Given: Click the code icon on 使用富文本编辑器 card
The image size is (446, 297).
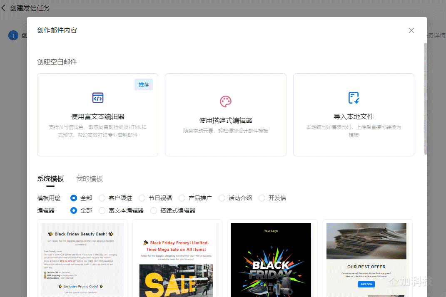Looking at the screenshot, I should click(97, 98).
